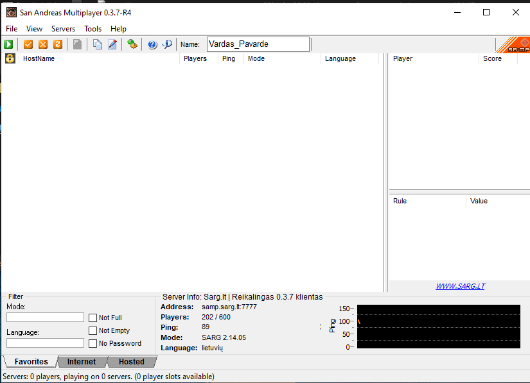Click the Rule column header
Image resolution: width=530 pixels, height=383 pixels.
[428, 201]
